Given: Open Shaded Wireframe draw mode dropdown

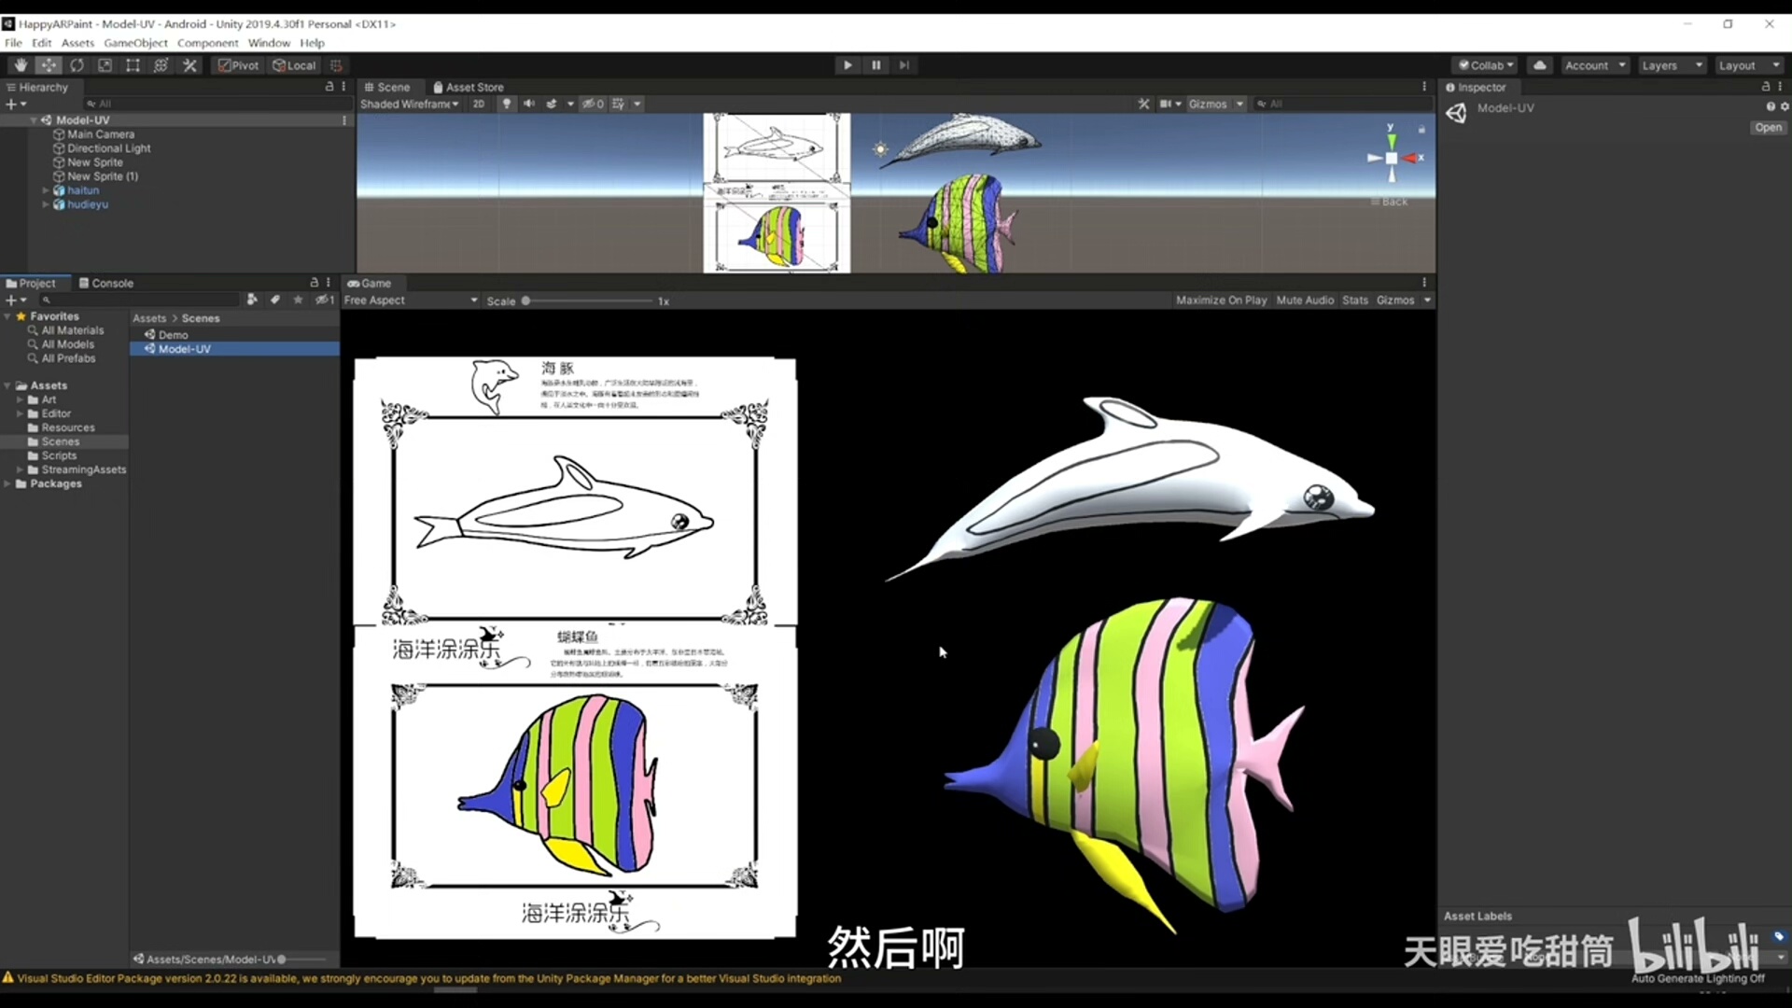Looking at the screenshot, I should click(410, 104).
